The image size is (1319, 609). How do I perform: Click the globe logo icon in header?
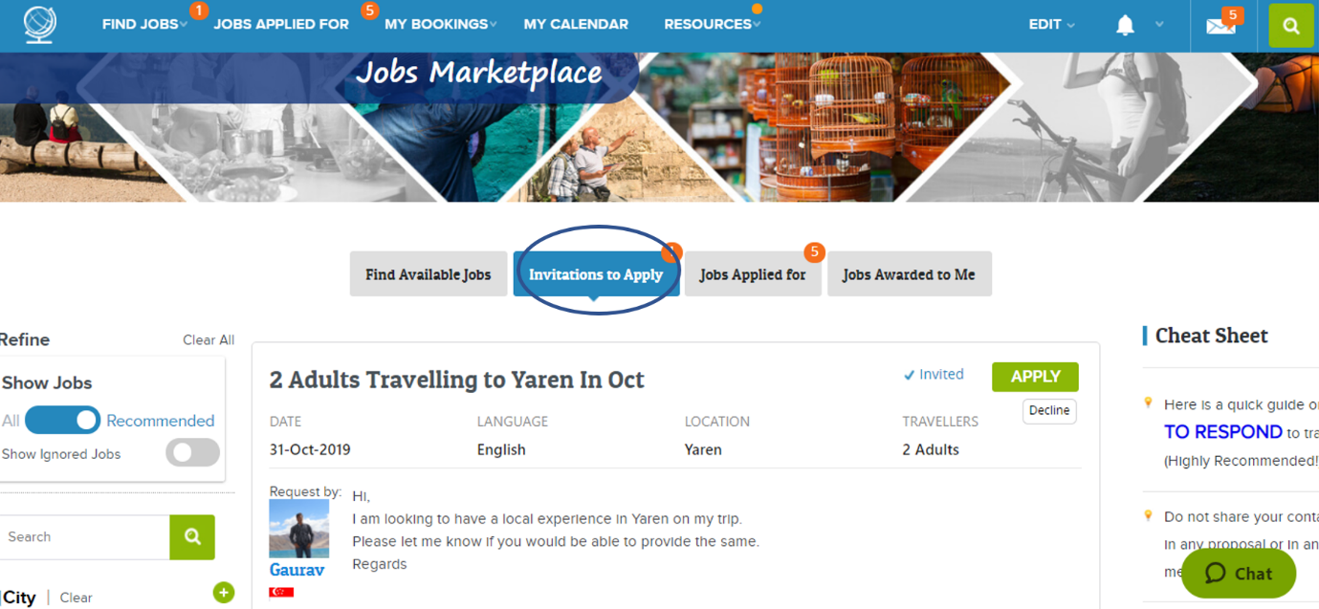point(39,25)
